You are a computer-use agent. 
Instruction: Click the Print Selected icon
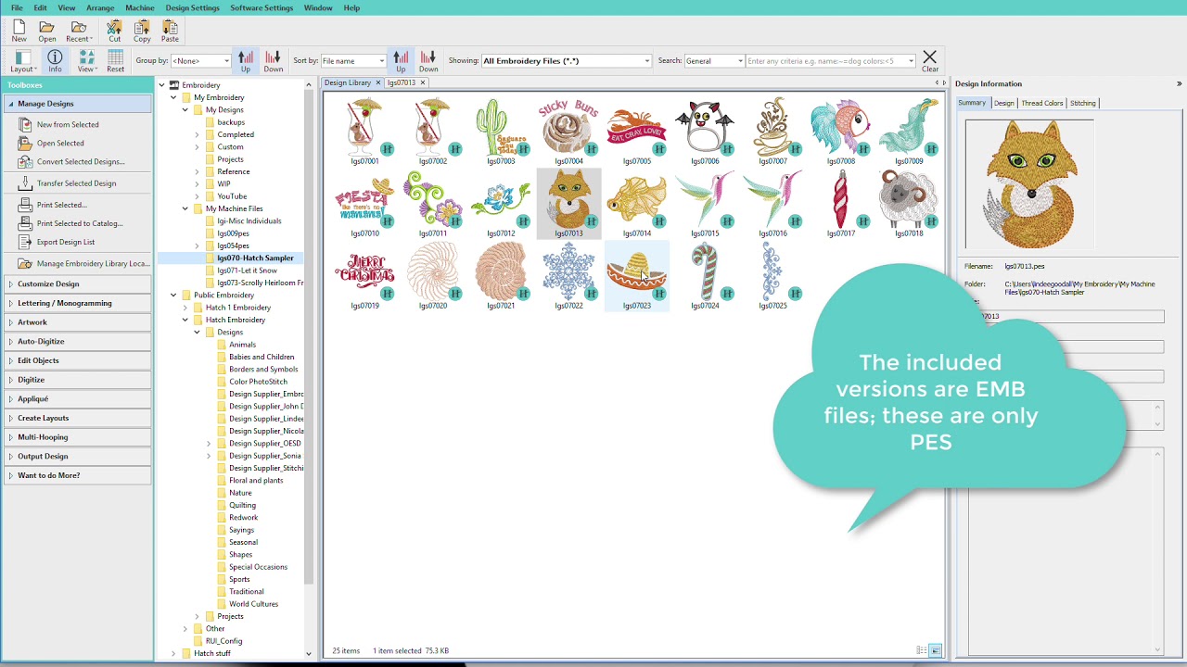click(x=25, y=205)
